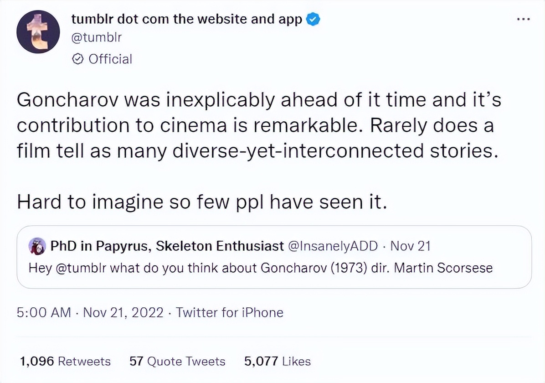Click "Hard to imagine so few ppl" line
The width and height of the screenshot is (545, 383).
click(202, 201)
